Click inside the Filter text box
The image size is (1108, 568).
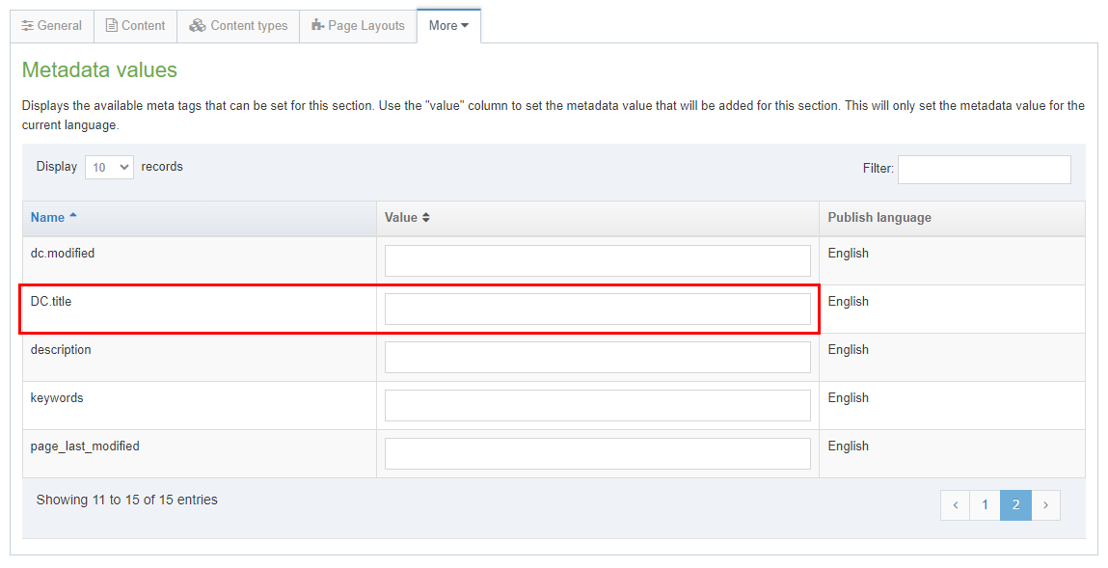(x=984, y=169)
